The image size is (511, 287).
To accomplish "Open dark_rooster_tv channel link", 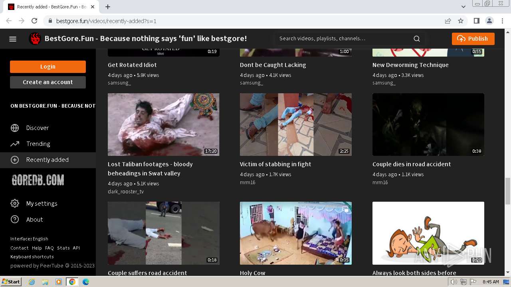I will coord(126,192).
